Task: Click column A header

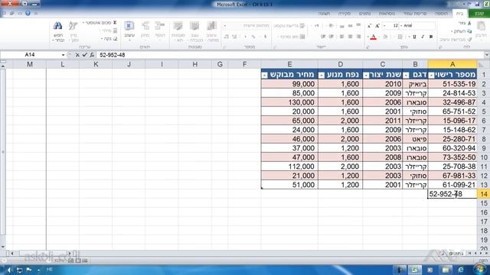Action: pyautogui.click(x=452, y=64)
